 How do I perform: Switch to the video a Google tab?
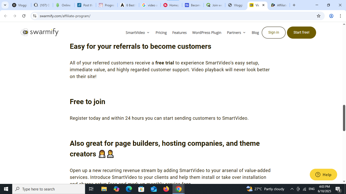(x=150, y=5)
